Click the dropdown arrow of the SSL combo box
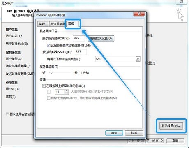This screenshot has height=148, width=189. pos(138,59)
